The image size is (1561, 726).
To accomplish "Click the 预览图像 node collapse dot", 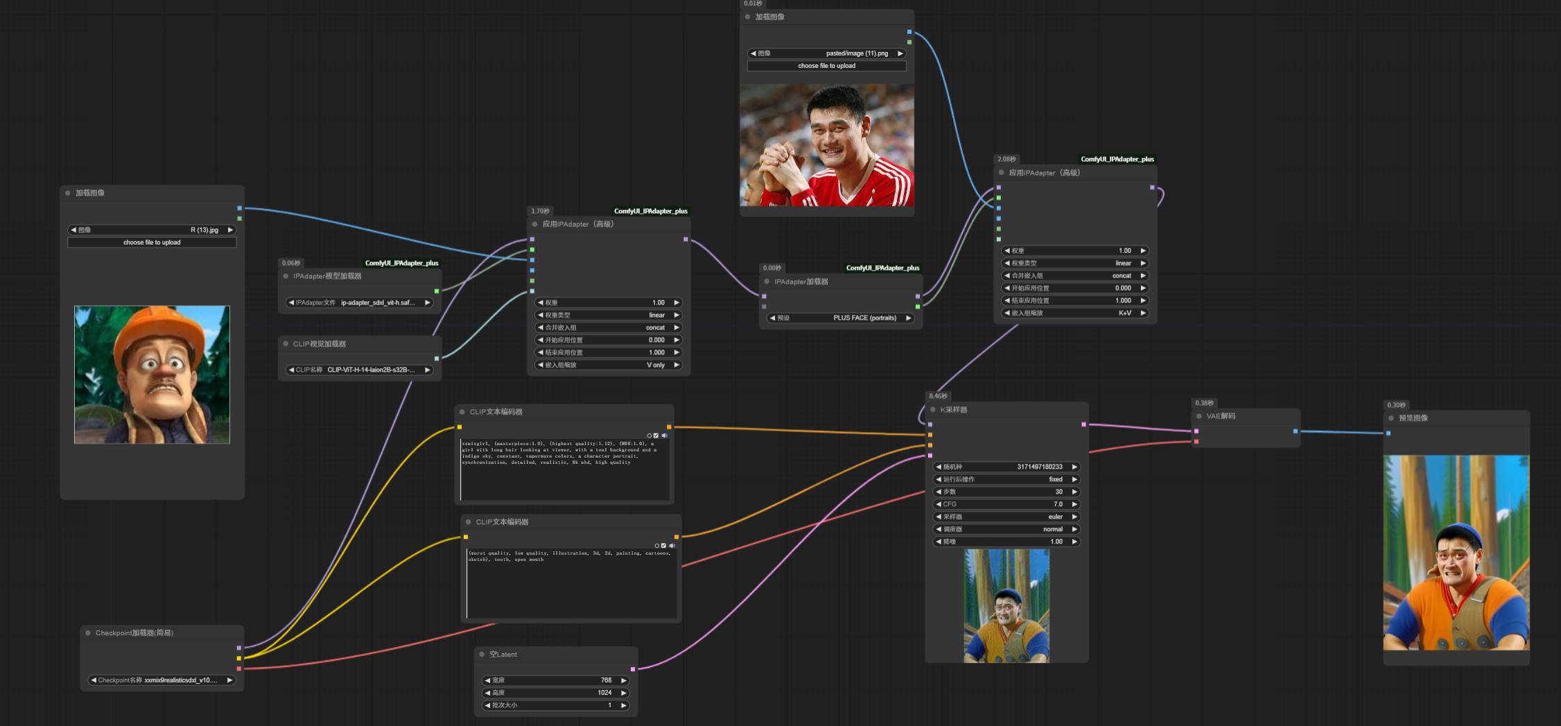I will coord(1391,418).
